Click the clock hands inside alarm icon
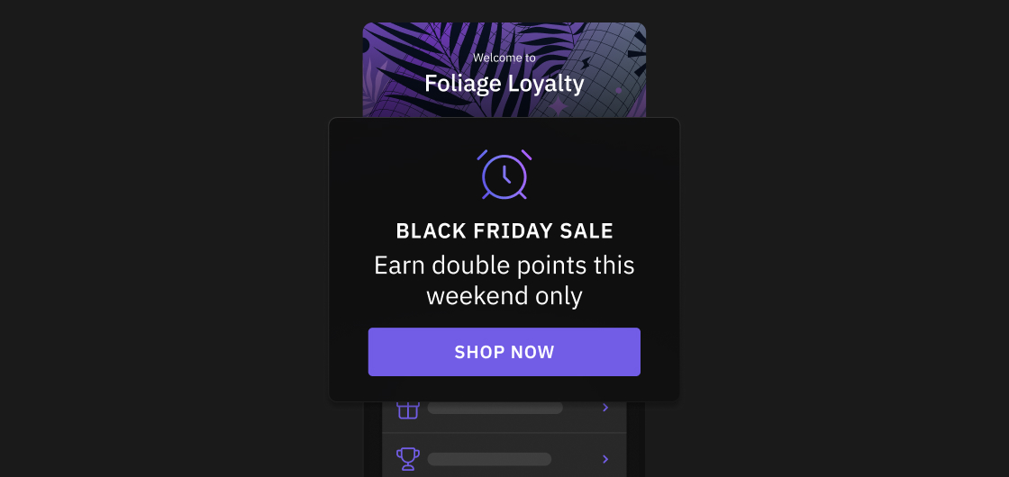1009x477 pixels. click(506, 175)
